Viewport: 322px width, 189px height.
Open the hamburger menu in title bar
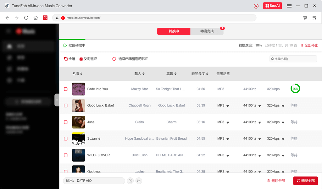click(289, 6)
